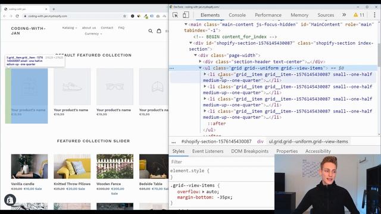Expand the first li grid__item node
Viewport: 381px width, 214px height.
[205, 74]
